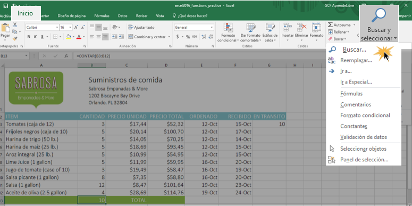
Task: Click the Estilos de celda icon
Action: 270,28
